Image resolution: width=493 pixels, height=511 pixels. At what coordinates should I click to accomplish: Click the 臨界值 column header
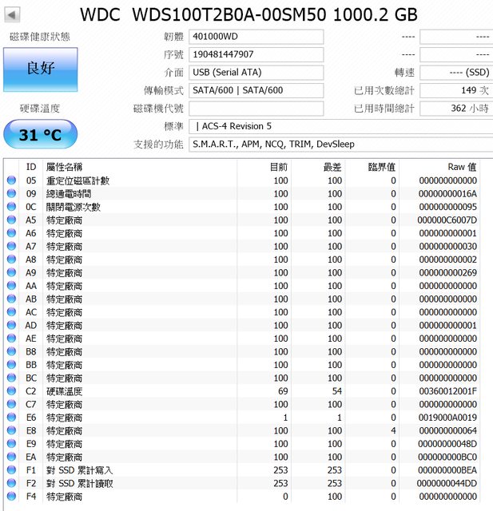380,167
